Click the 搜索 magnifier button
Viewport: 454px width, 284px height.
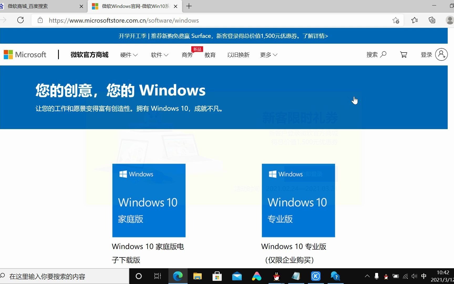coord(376,54)
